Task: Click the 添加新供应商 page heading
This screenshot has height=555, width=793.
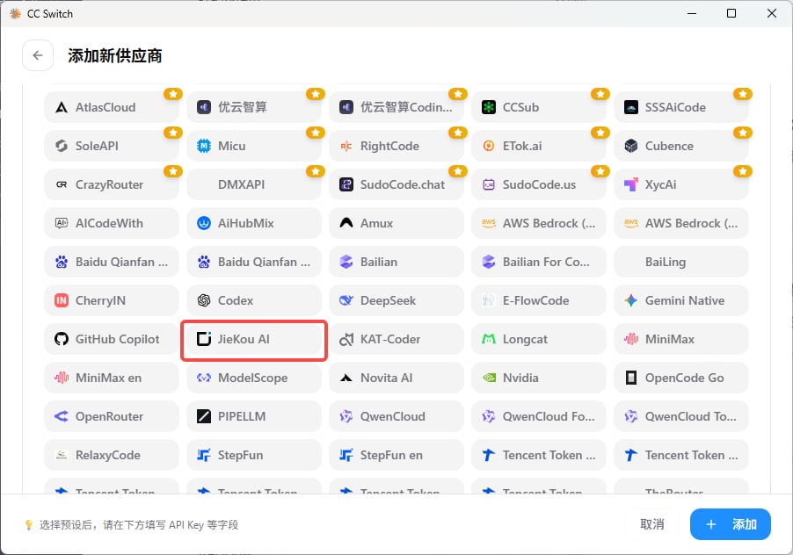Action: pos(115,55)
